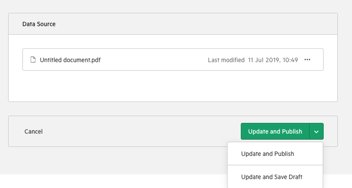The height and width of the screenshot is (188, 352).
Task: Show more actions via the ellipsis icon
Action: click(x=308, y=60)
